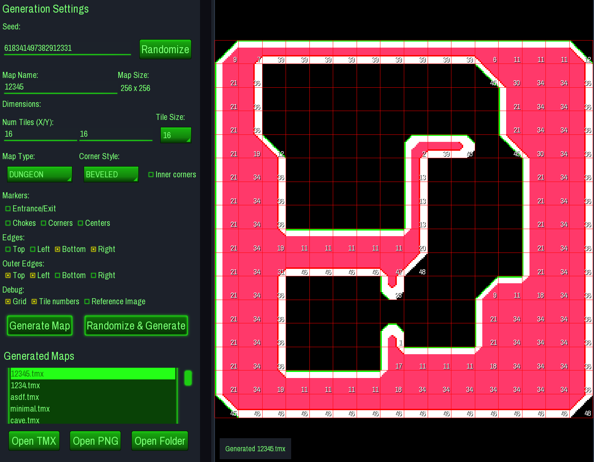Screen dimensions: 594x462
Task: Edit the Map Name field
Action: coord(60,87)
